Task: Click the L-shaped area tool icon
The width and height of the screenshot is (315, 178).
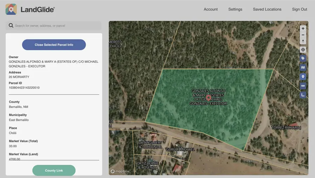Action: click(303, 95)
